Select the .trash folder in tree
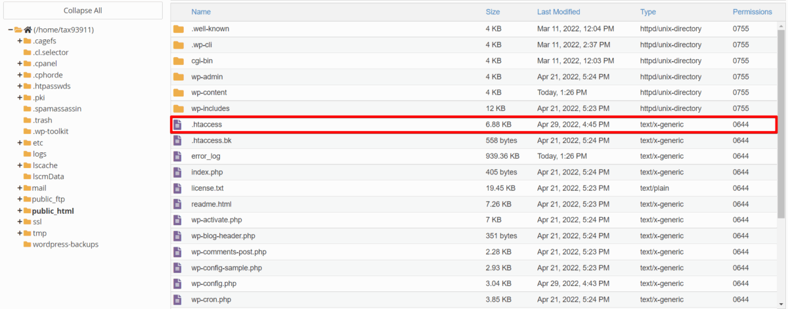The image size is (788, 309). [x=42, y=121]
